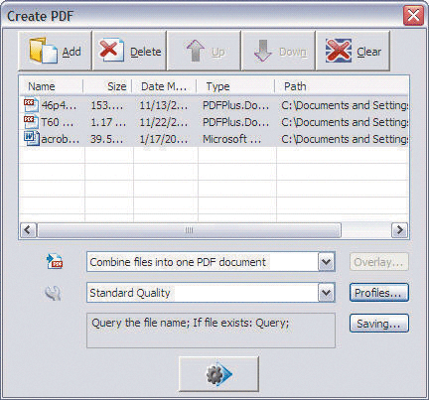429x400 pixels.
Task: Open the Saving options button
Action: pyautogui.click(x=379, y=324)
